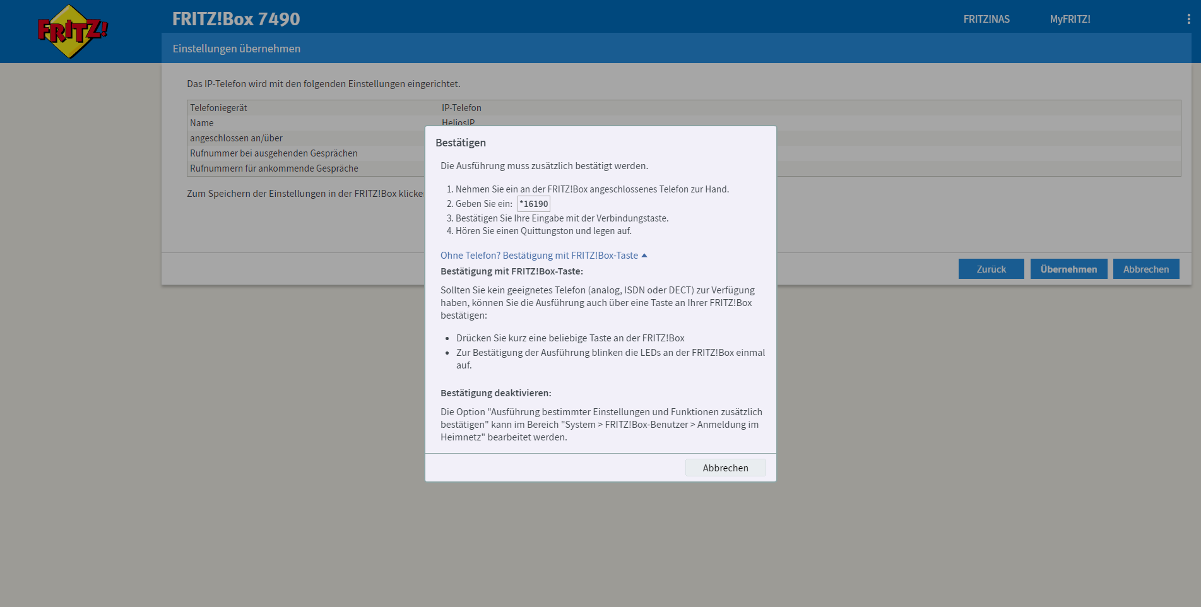
Task: Click the IP-Telefon value in the table
Action: 461,108
